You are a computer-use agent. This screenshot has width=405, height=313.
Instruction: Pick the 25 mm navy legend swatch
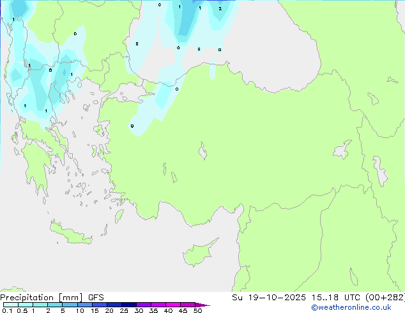coord(129,305)
